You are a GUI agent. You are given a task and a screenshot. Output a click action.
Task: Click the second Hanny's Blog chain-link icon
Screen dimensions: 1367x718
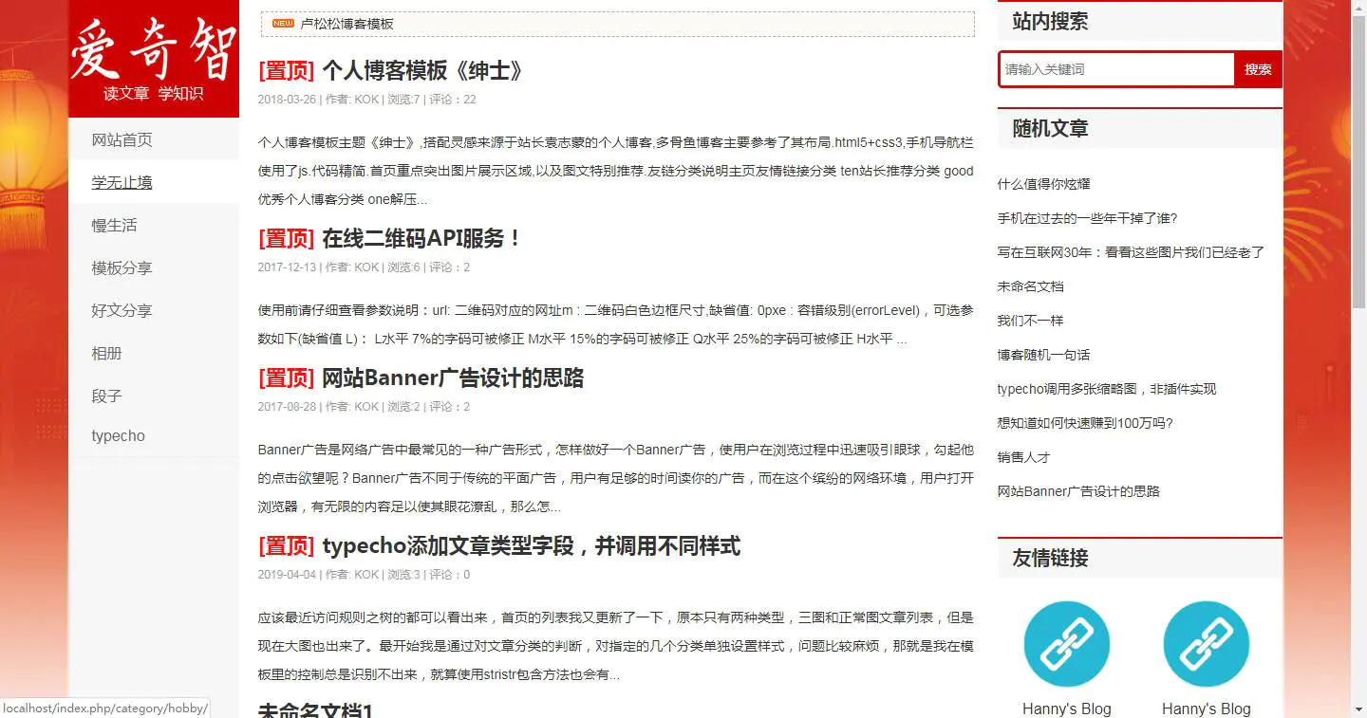pyautogui.click(x=1206, y=643)
